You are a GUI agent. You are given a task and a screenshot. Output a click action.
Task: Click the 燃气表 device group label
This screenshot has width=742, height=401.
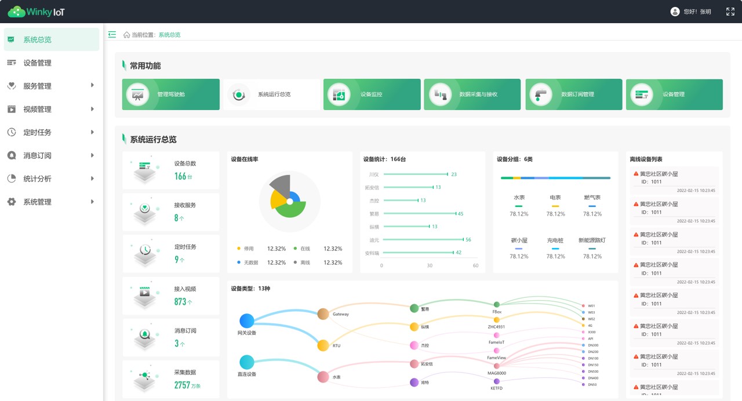592,198
